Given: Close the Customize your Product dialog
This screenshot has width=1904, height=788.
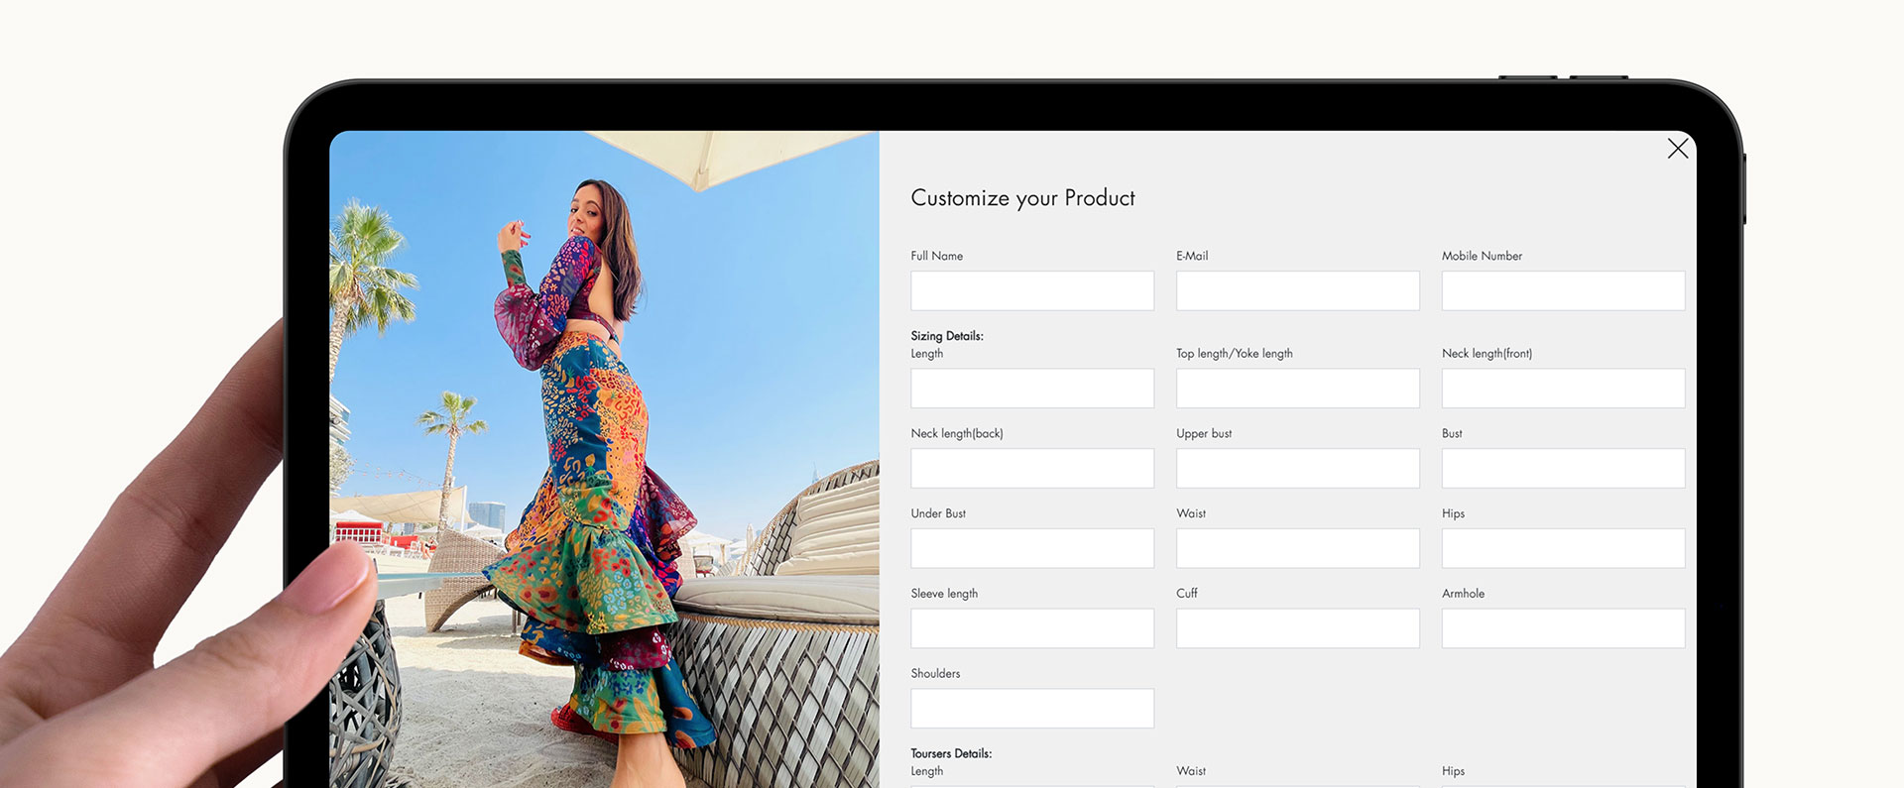Looking at the screenshot, I should [1677, 149].
